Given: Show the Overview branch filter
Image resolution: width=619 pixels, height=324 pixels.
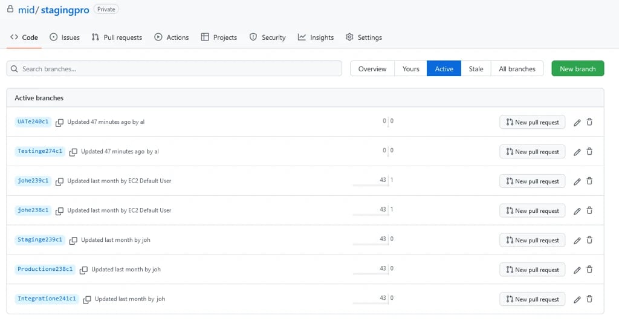Looking at the screenshot, I should click(x=372, y=69).
